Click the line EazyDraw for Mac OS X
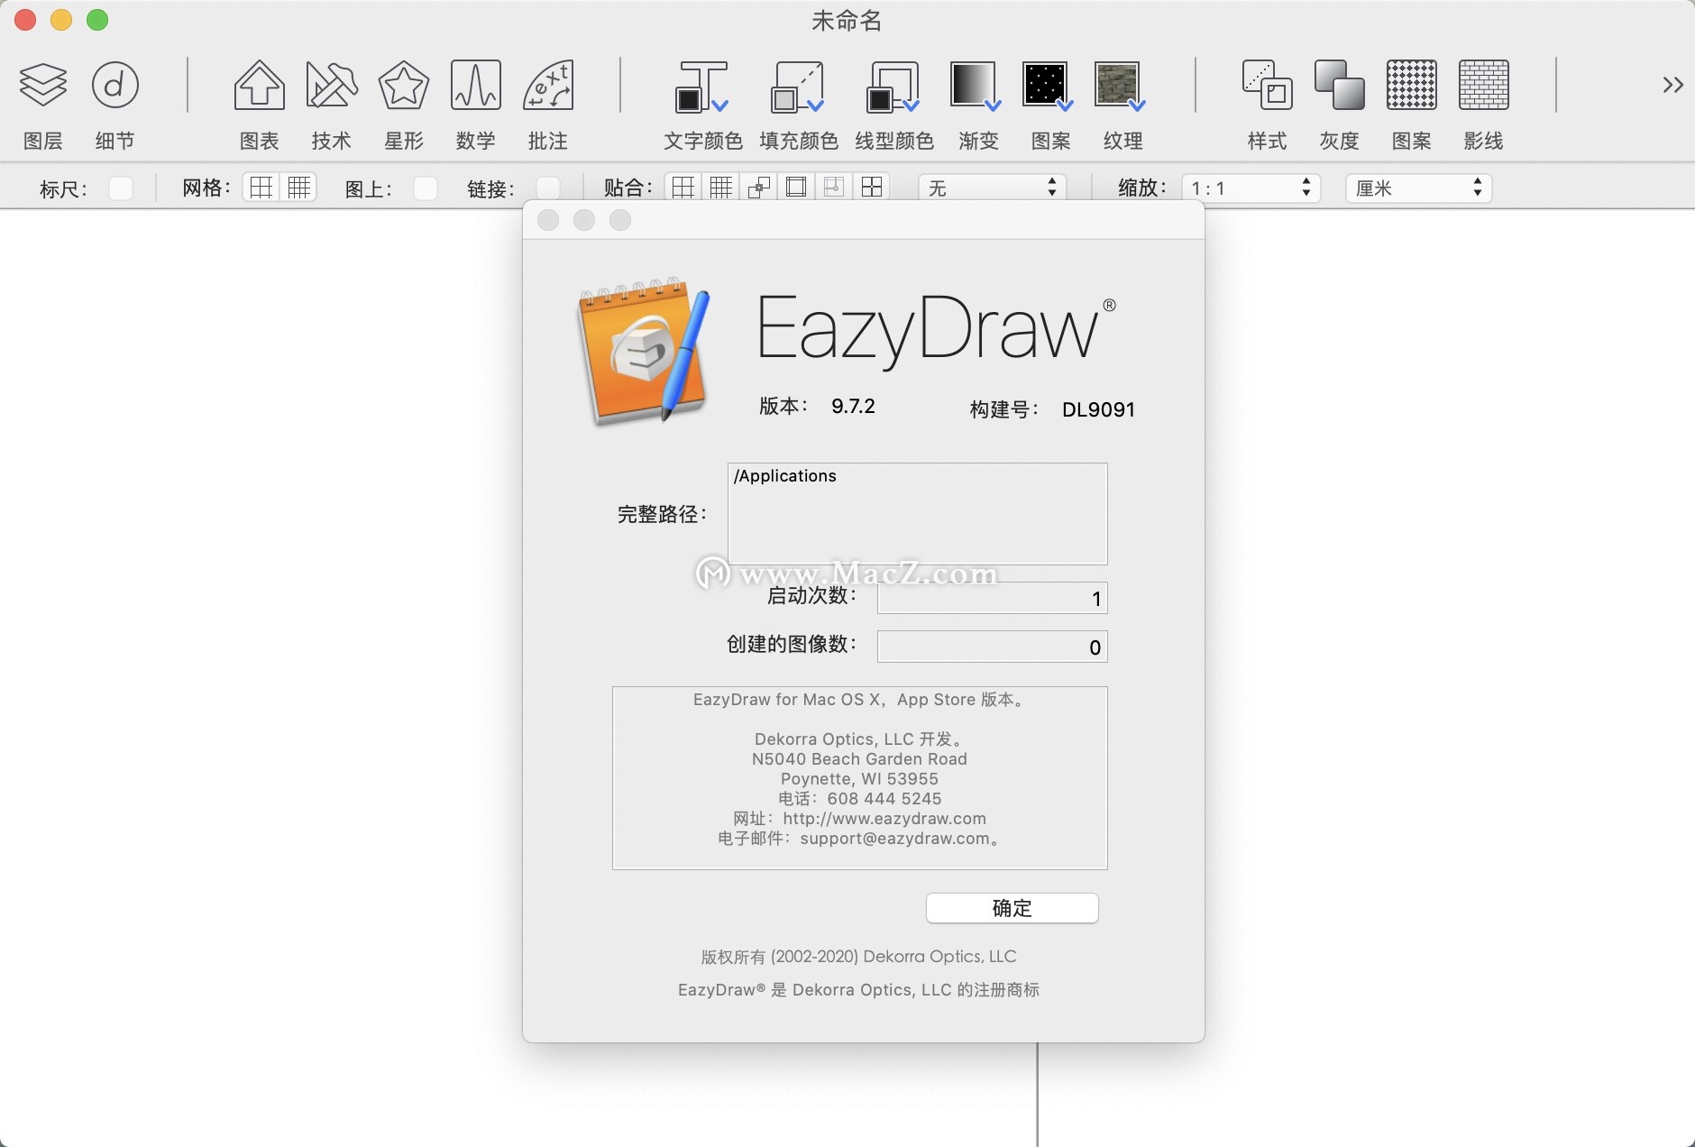This screenshot has height=1147, width=1695. coord(859,700)
